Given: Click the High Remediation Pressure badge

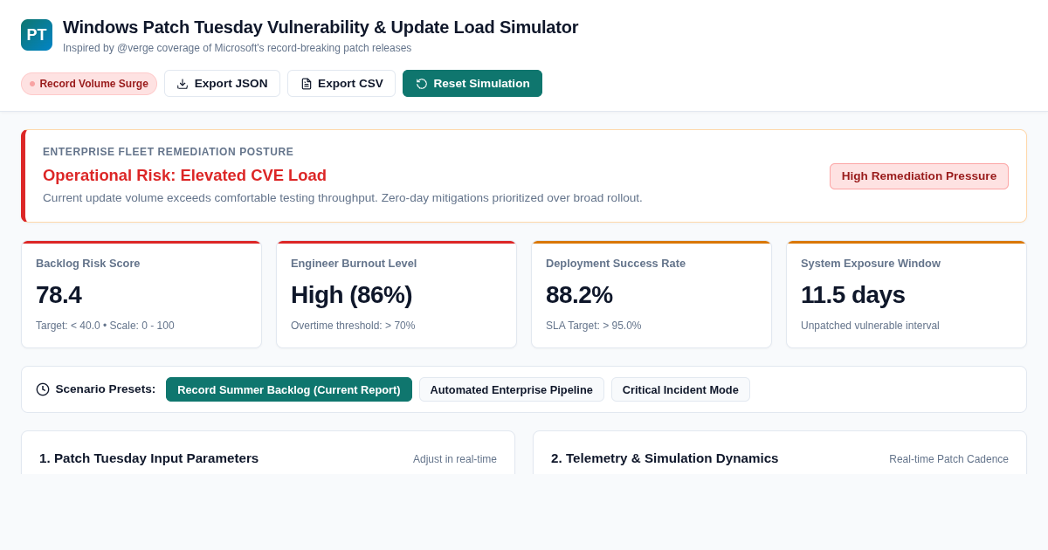Looking at the screenshot, I should pyautogui.click(x=919, y=176).
